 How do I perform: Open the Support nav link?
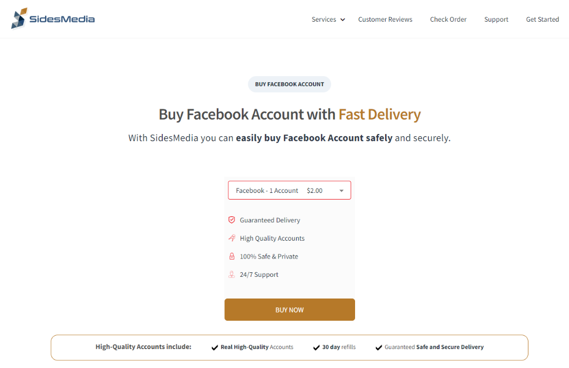point(496,19)
